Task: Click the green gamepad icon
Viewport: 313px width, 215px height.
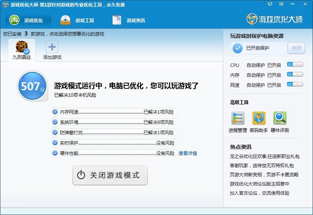Action: tap(14, 20)
